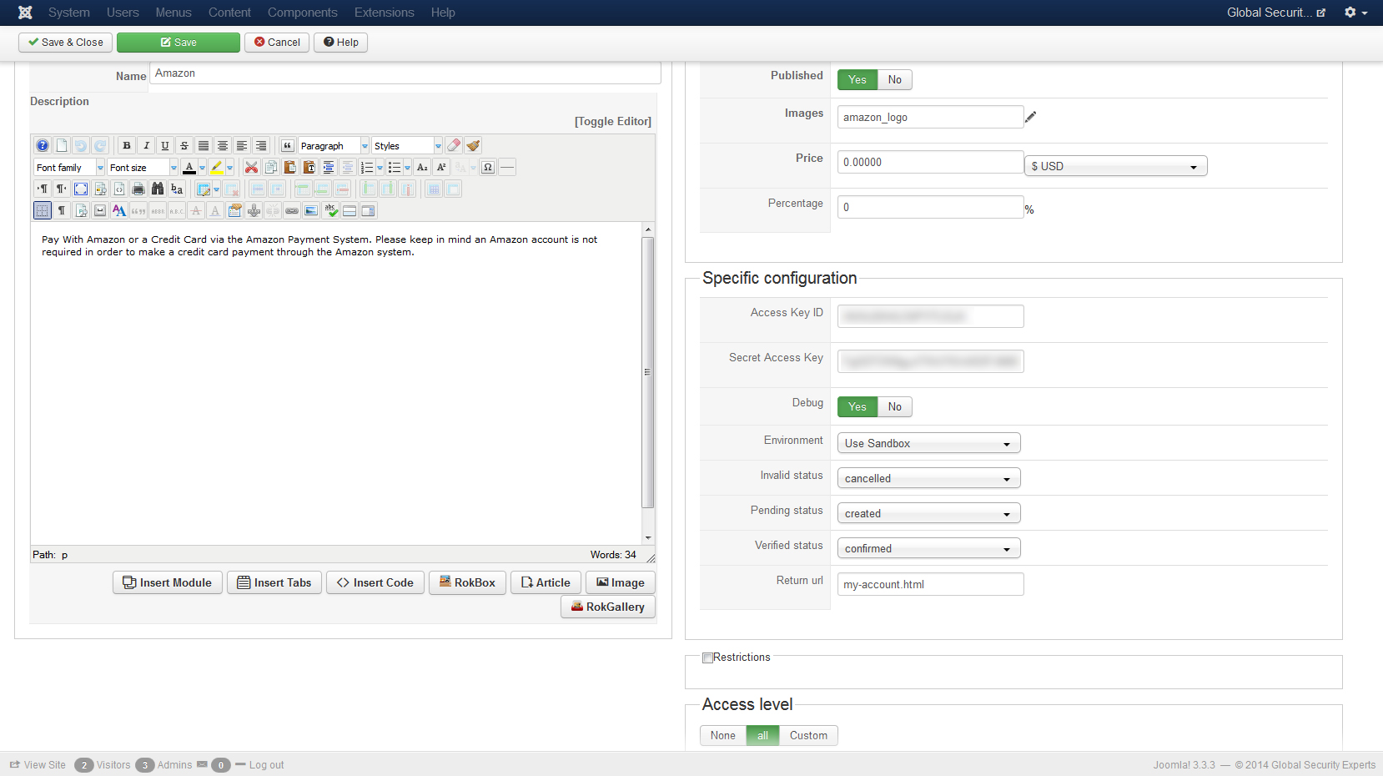Click the New Document icon in editor
Viewport: 1383px width, 776px height.
62,145
